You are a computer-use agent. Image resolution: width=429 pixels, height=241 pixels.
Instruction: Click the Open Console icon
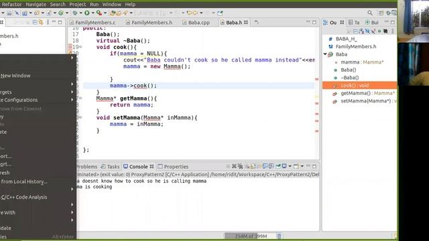click(296, 166)
